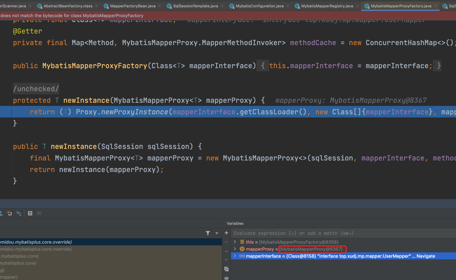Select MybatisMapperProxyFactory.java tab
Screen dimensions: 456x280
[401, 6]
